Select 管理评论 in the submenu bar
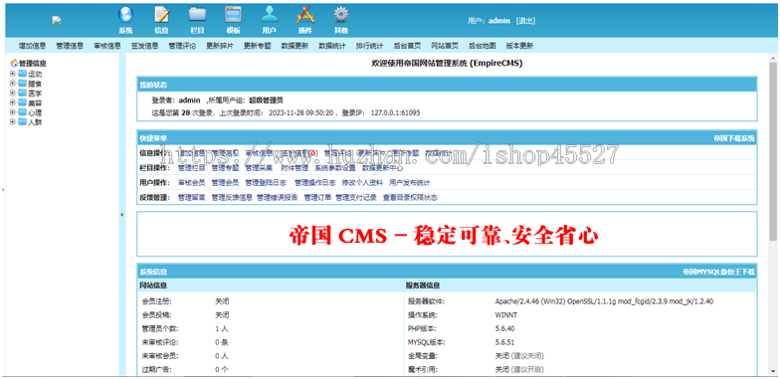This screenshot has width=780, height=379. 182,46
